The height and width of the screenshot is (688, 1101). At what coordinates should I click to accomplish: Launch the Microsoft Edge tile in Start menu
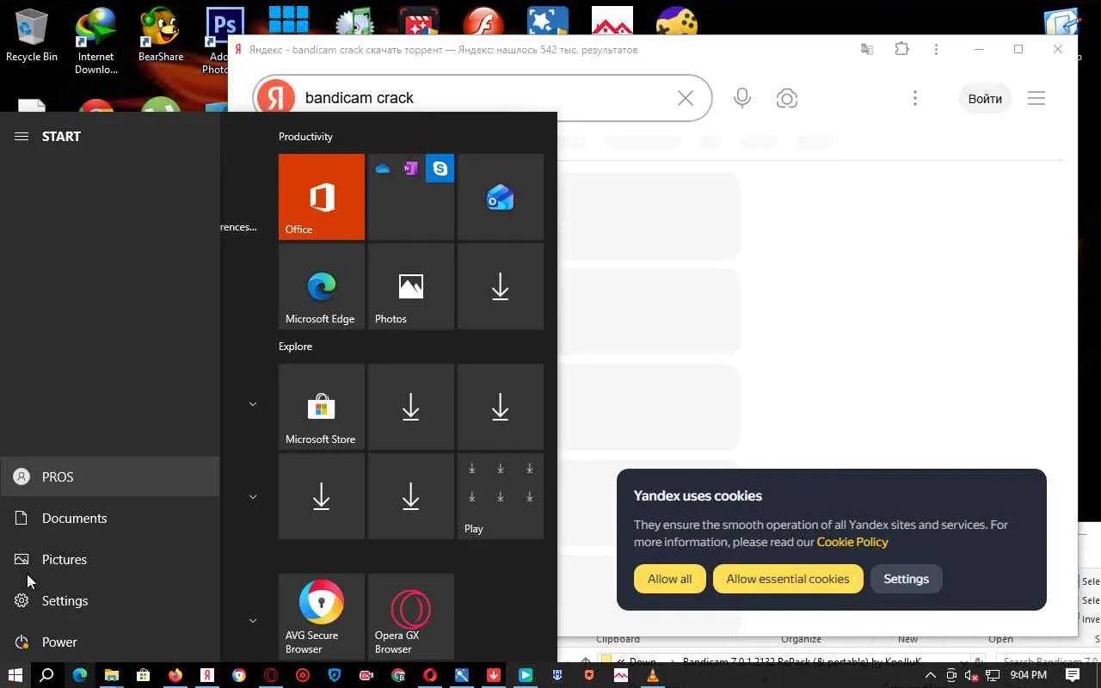coord(322,286)
